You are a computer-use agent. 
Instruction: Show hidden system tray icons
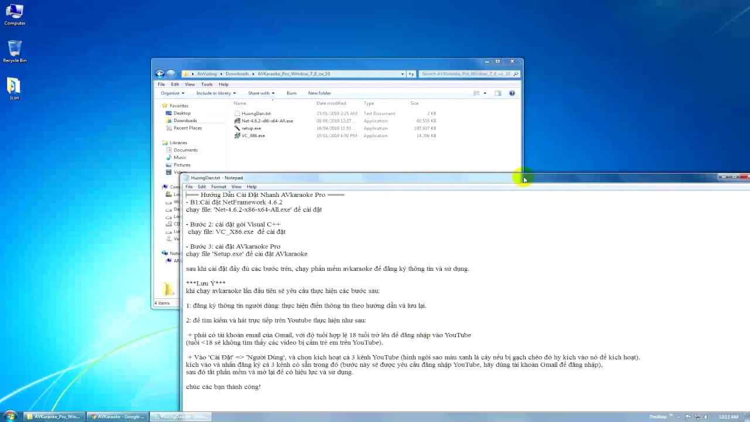(x=679, y=417)
